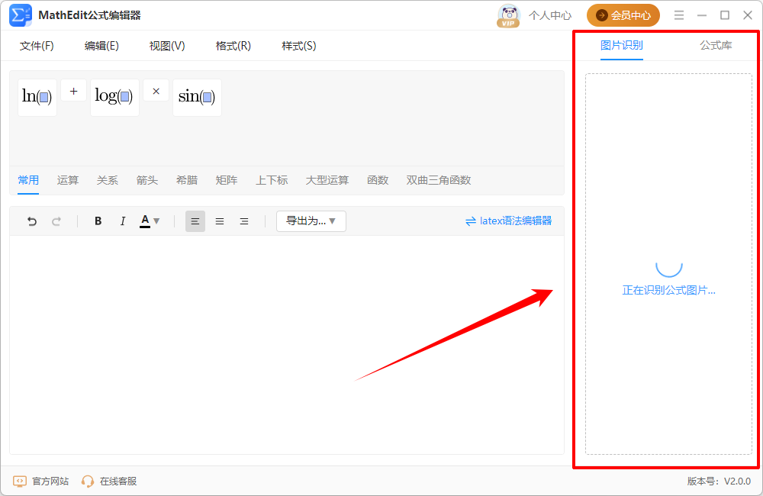This screenshot has height=496, width=763.
Task: Switch to the 图片识别 tab
Action: [x=621, y=45]
